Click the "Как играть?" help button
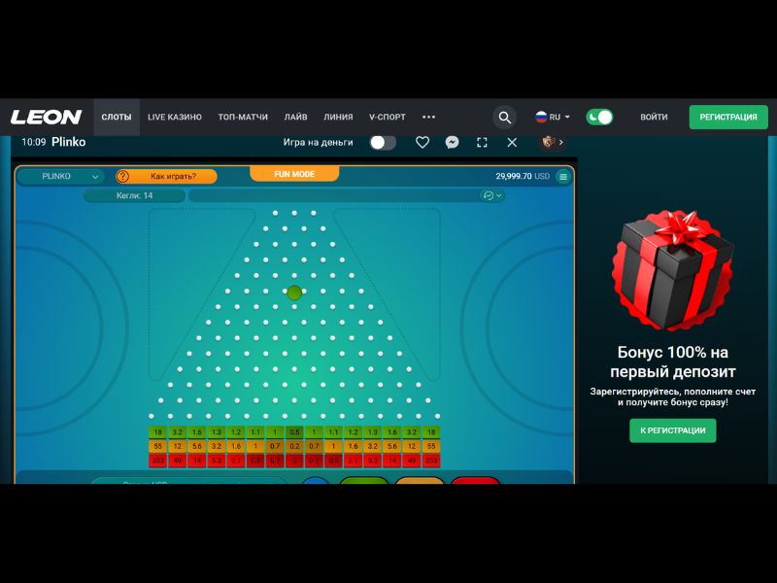 (x=166, y=177)
